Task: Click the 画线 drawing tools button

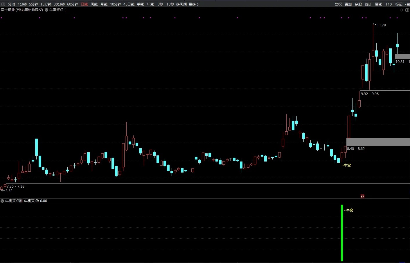Action: tap(379, 4)
